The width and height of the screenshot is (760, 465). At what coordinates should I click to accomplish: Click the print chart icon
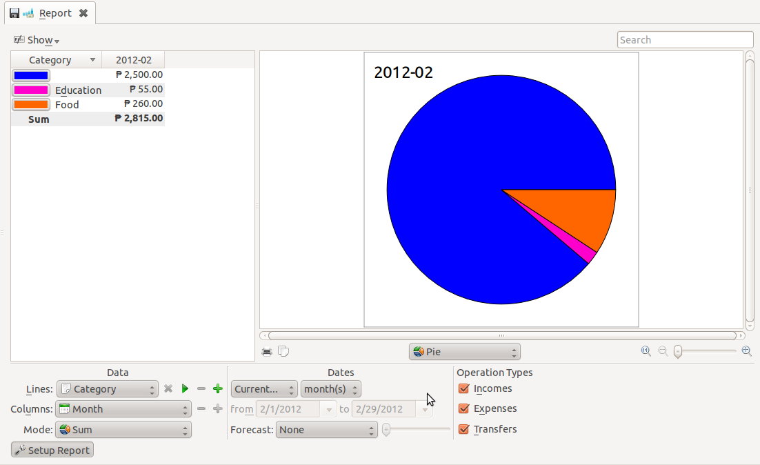tap(267, 350)
